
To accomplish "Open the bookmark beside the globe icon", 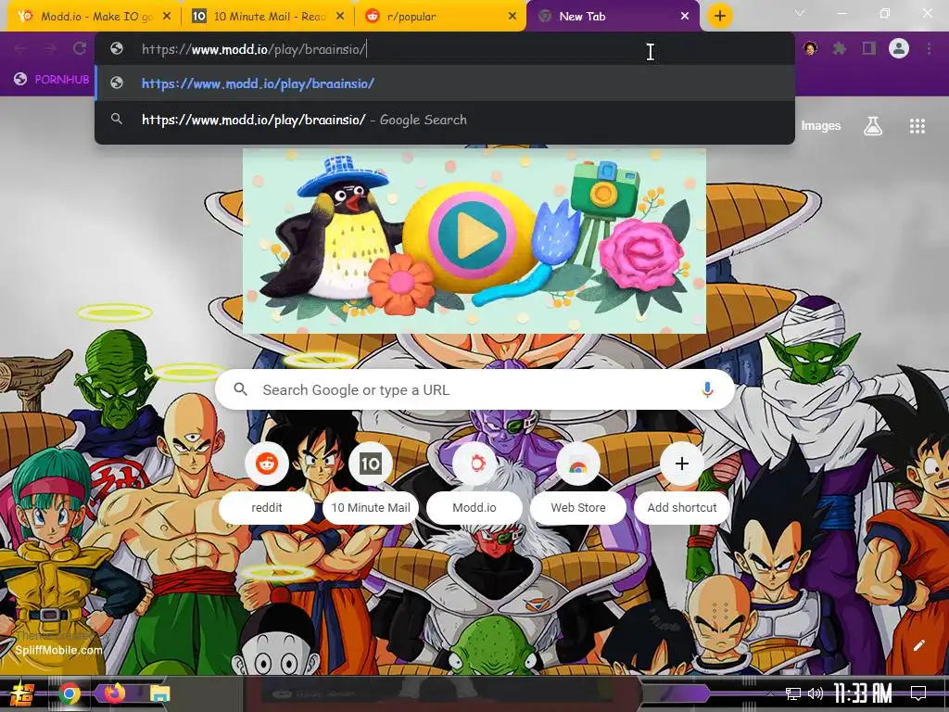I will click(52, 80).
